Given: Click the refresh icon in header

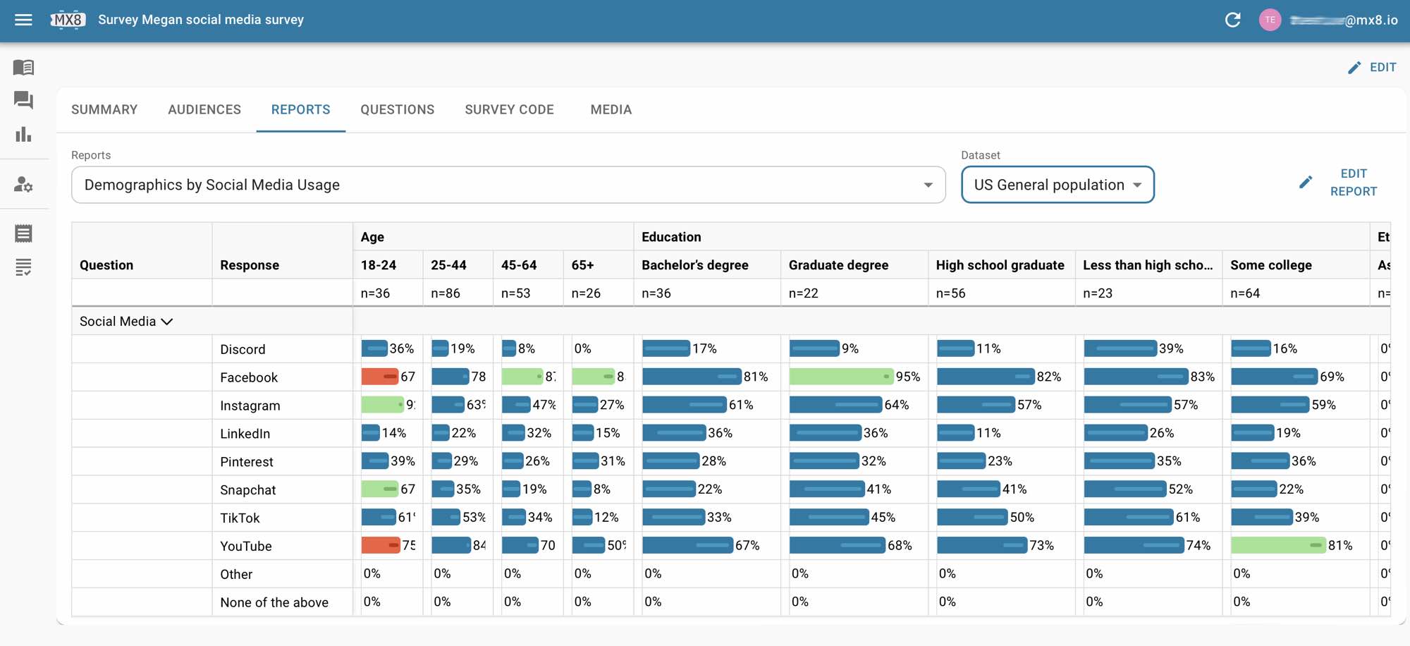Looking at the screenshot, I should 1232,20.
